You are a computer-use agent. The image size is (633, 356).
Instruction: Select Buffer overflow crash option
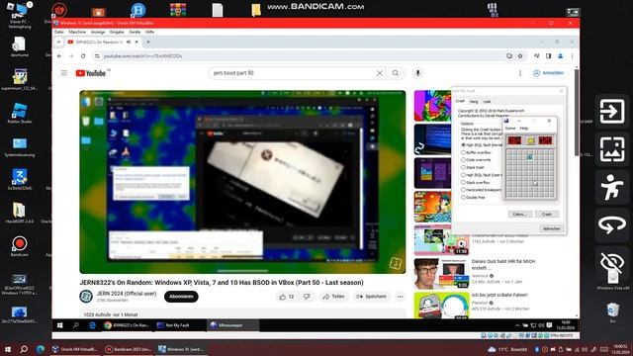(x=464, y=152)
